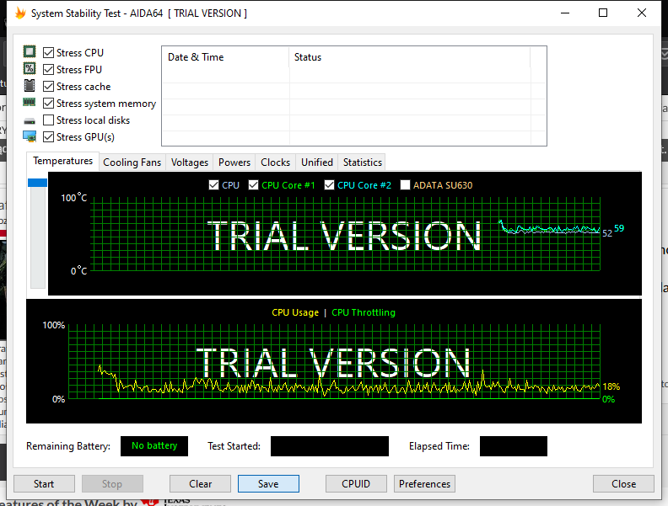Click the disk drive icon beside Stress local disks
This screenshot has height=506, width=668.
pyautogui.click(x=30, y=121)
